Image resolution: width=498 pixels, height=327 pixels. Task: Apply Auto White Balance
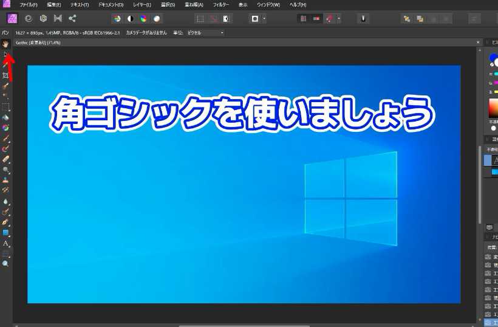click(157, 19)
